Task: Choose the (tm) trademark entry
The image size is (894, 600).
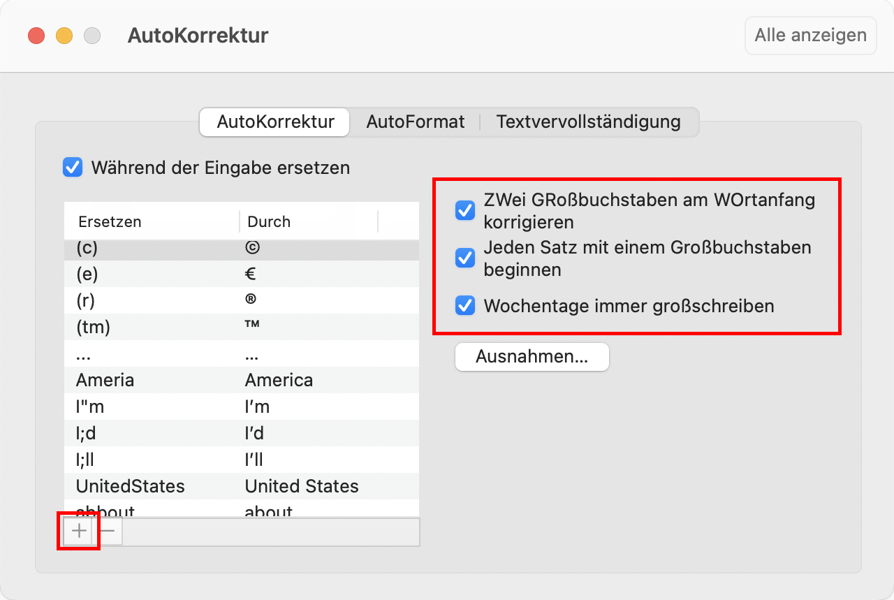Action: point(241,327)
